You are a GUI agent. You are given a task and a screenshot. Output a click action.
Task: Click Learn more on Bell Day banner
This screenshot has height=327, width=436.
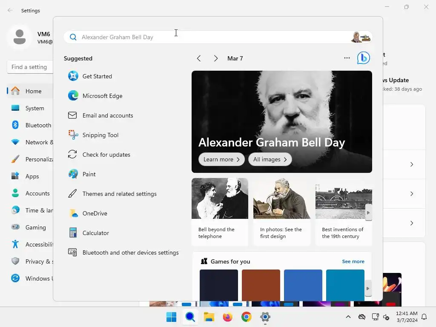(x=221, y=160)
